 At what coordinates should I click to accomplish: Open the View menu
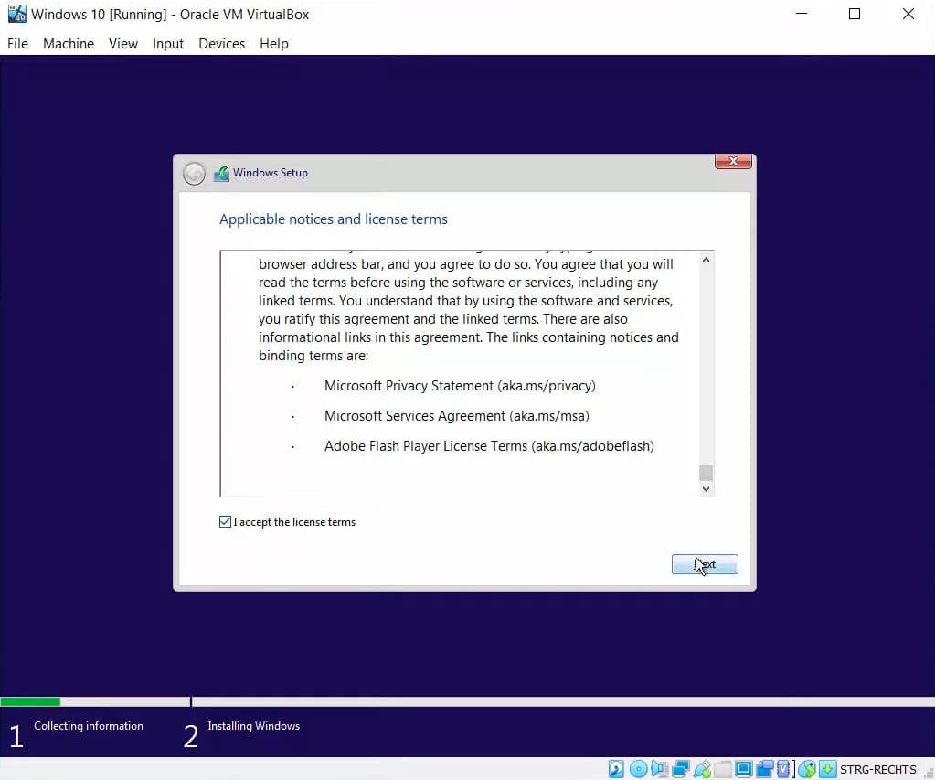click(123, 44)
